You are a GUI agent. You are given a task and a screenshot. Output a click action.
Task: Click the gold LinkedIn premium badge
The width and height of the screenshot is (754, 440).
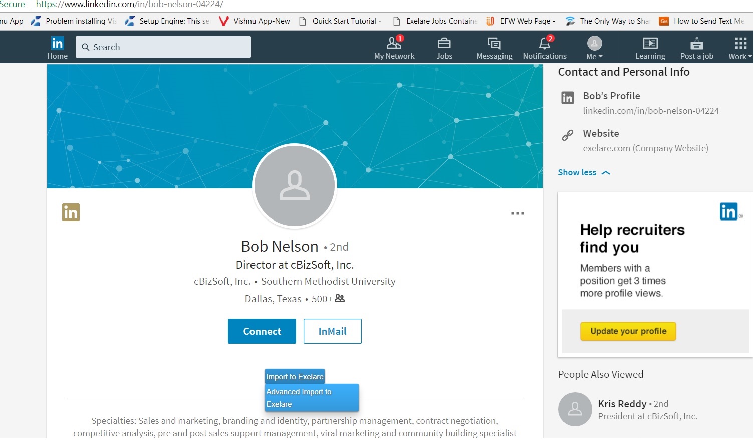pos(71,212)
